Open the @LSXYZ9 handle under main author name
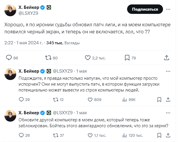 (29, 13)
